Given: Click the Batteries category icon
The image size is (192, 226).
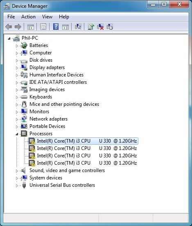Looking at the screenshot, I should tap(24, 45).
